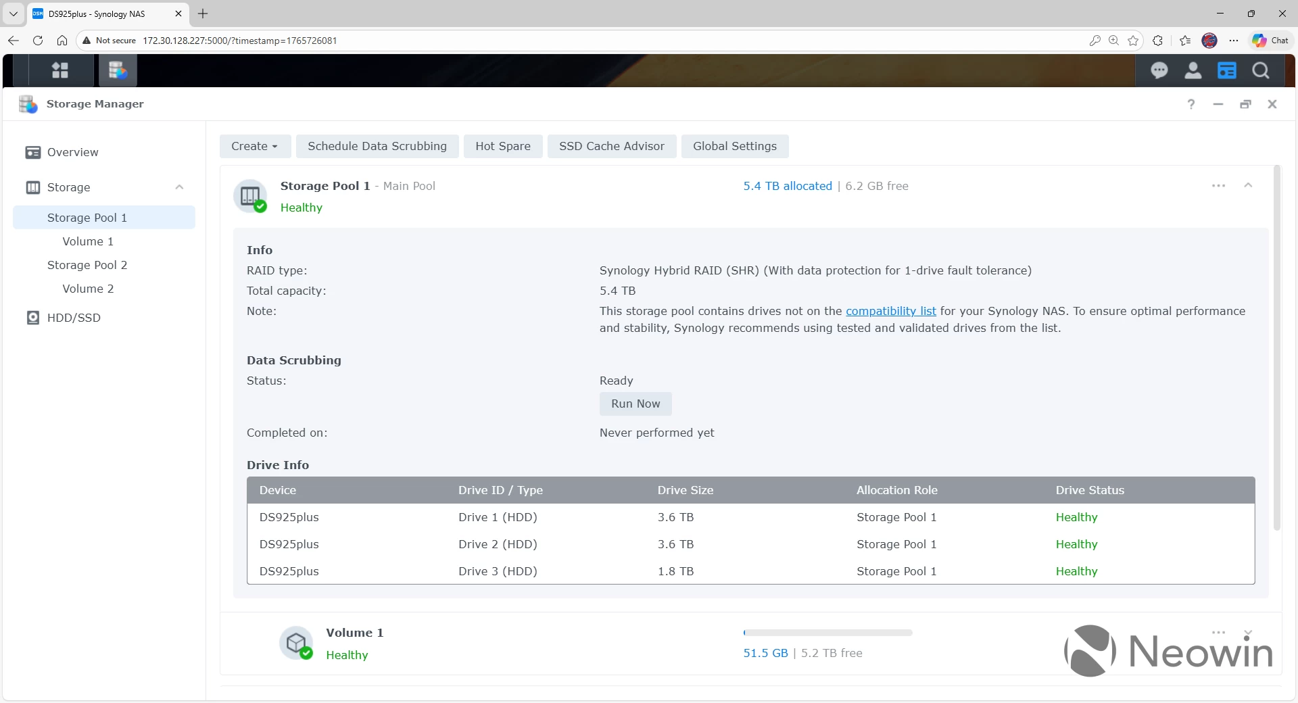Viewport: 1298px width, 703px height.
Task: Click the browser address bar URL
Action: 240,41
